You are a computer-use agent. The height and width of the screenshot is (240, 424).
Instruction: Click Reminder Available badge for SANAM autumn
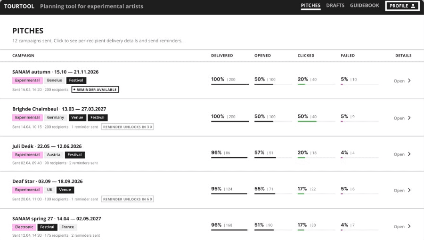95,89
